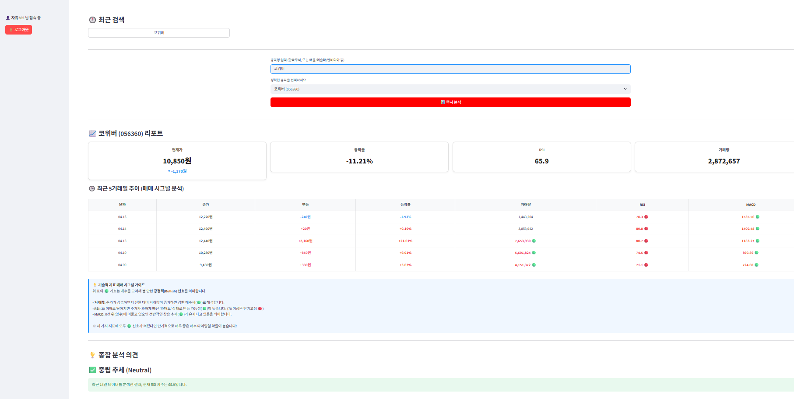Click the red dot ending the RSI guide line
This screenshot has height=399, width=794.
click(260, 309)
